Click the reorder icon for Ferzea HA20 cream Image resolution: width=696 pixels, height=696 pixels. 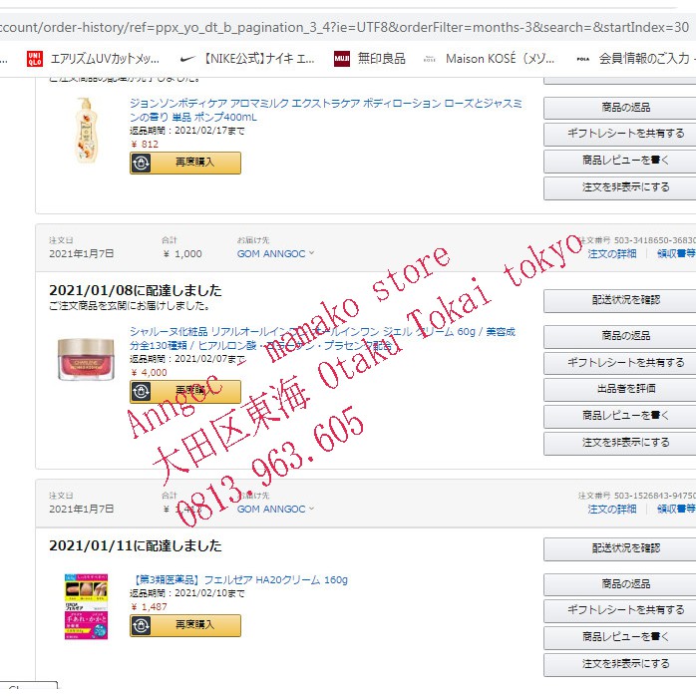(142, 625)
